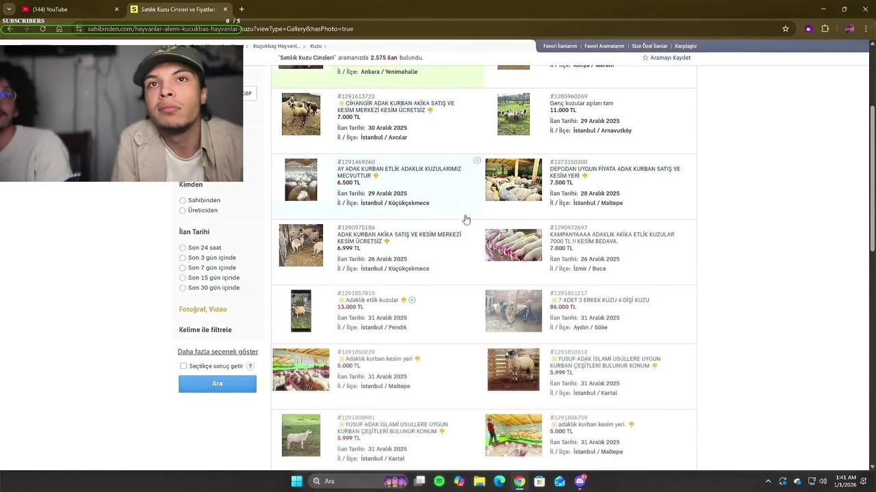Go back using browser back arrow

[x=10, y=29]
